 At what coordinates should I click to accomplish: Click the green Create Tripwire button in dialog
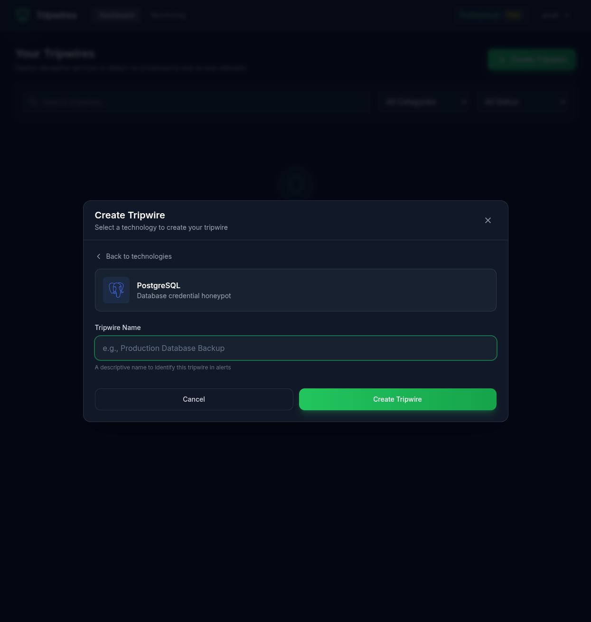[398, 399]
